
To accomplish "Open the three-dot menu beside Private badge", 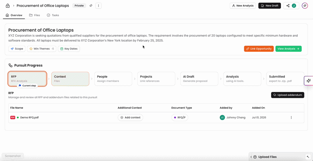I will [x=99, y=6].
